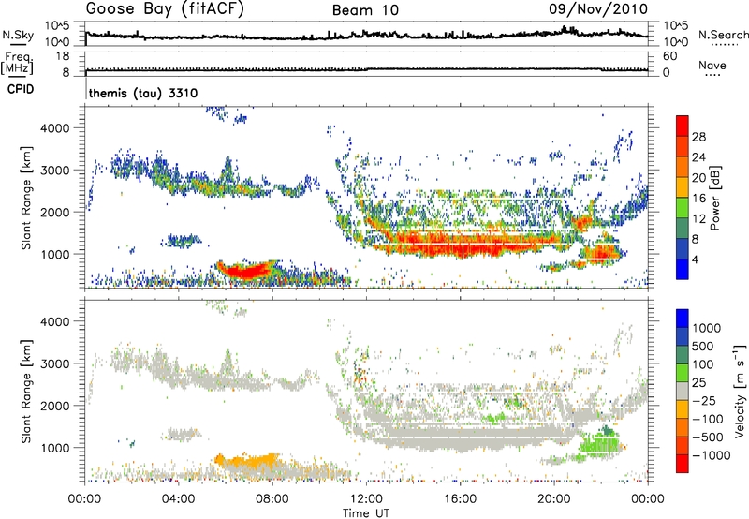Viewport: 749px width, 519px height.
Task: Click the "Beam 10" heading
Action: 365,10
